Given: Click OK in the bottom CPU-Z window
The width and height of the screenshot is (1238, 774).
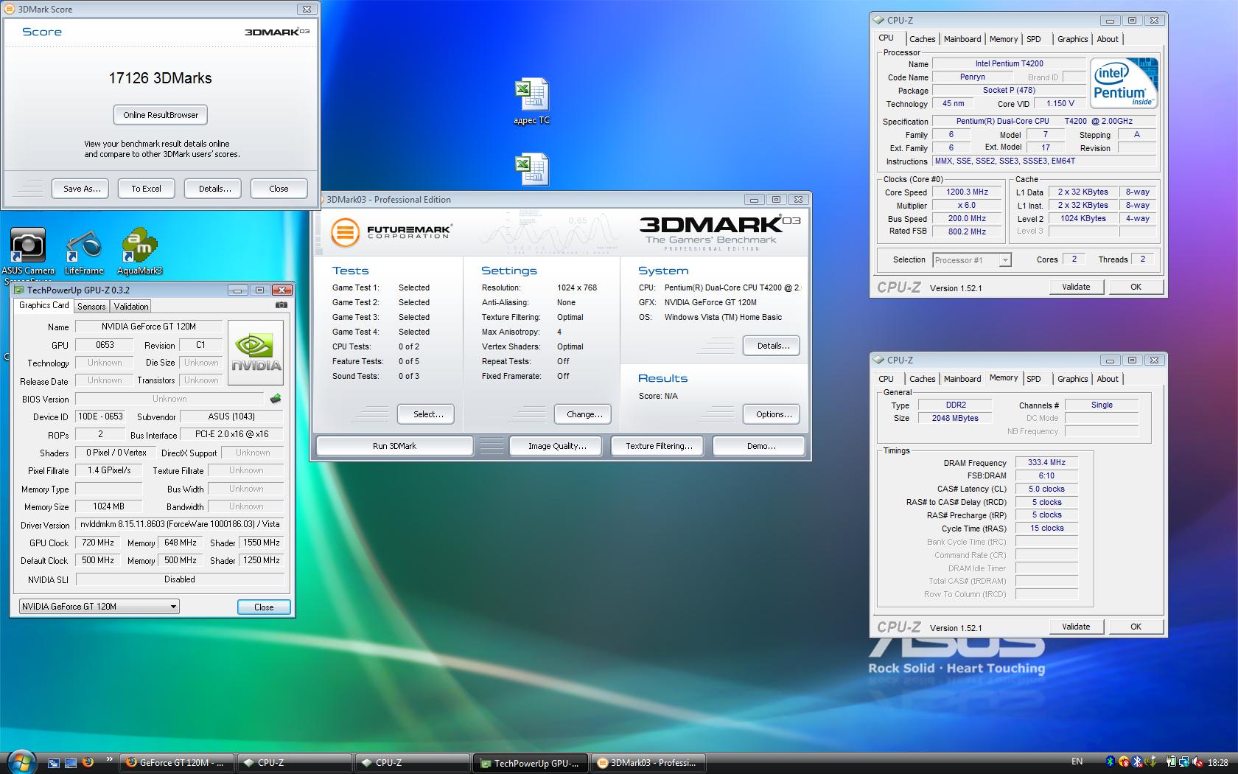Looking at the screenshot, I should (1136, 627).
